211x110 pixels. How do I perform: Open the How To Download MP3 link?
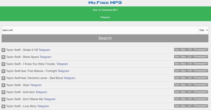coord(105,10)
